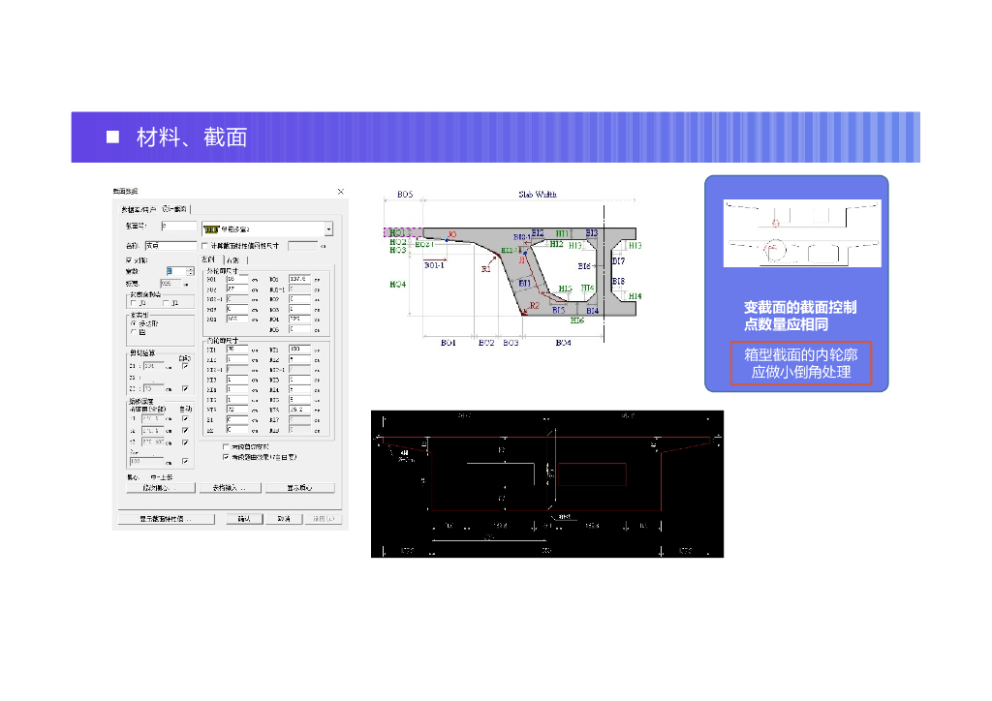Click the HO1 outer dimension field
The height and width of the screenshot is (701, 992).
click(x=237, y=279)
